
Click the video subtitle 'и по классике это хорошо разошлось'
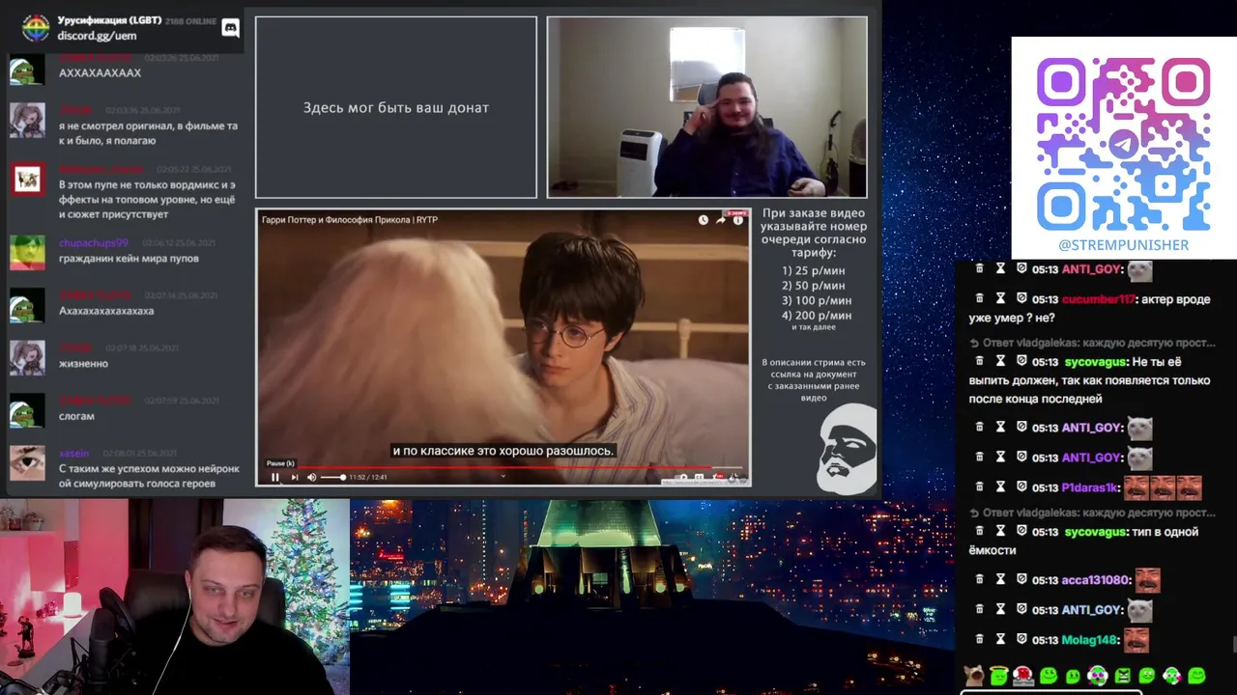(x=503, y=451)
